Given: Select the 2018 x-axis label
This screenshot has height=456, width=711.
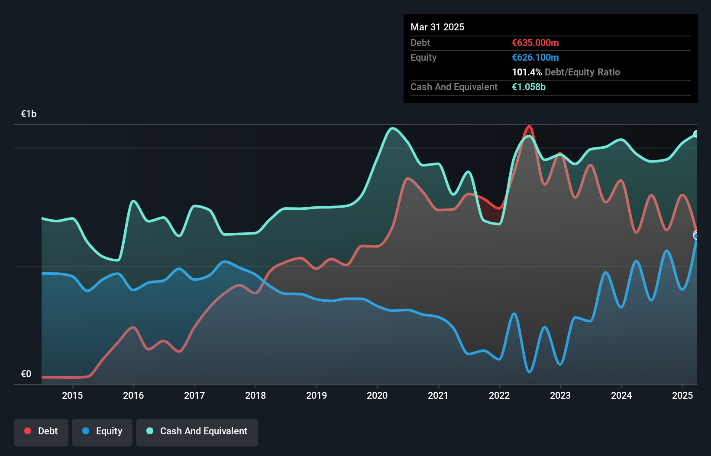Looking at the screenshot, I should pos(255,395).
